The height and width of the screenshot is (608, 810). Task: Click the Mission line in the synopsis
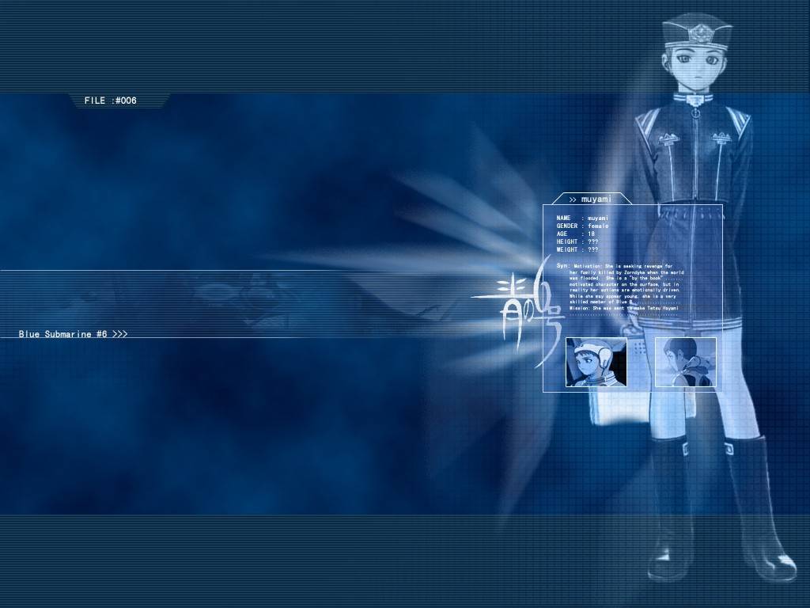coord(625,308)
